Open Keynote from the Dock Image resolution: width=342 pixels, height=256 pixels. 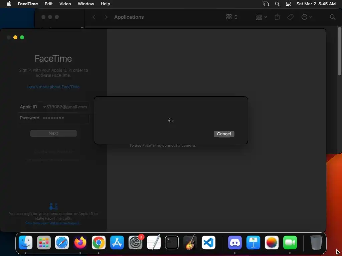[253, 243]
